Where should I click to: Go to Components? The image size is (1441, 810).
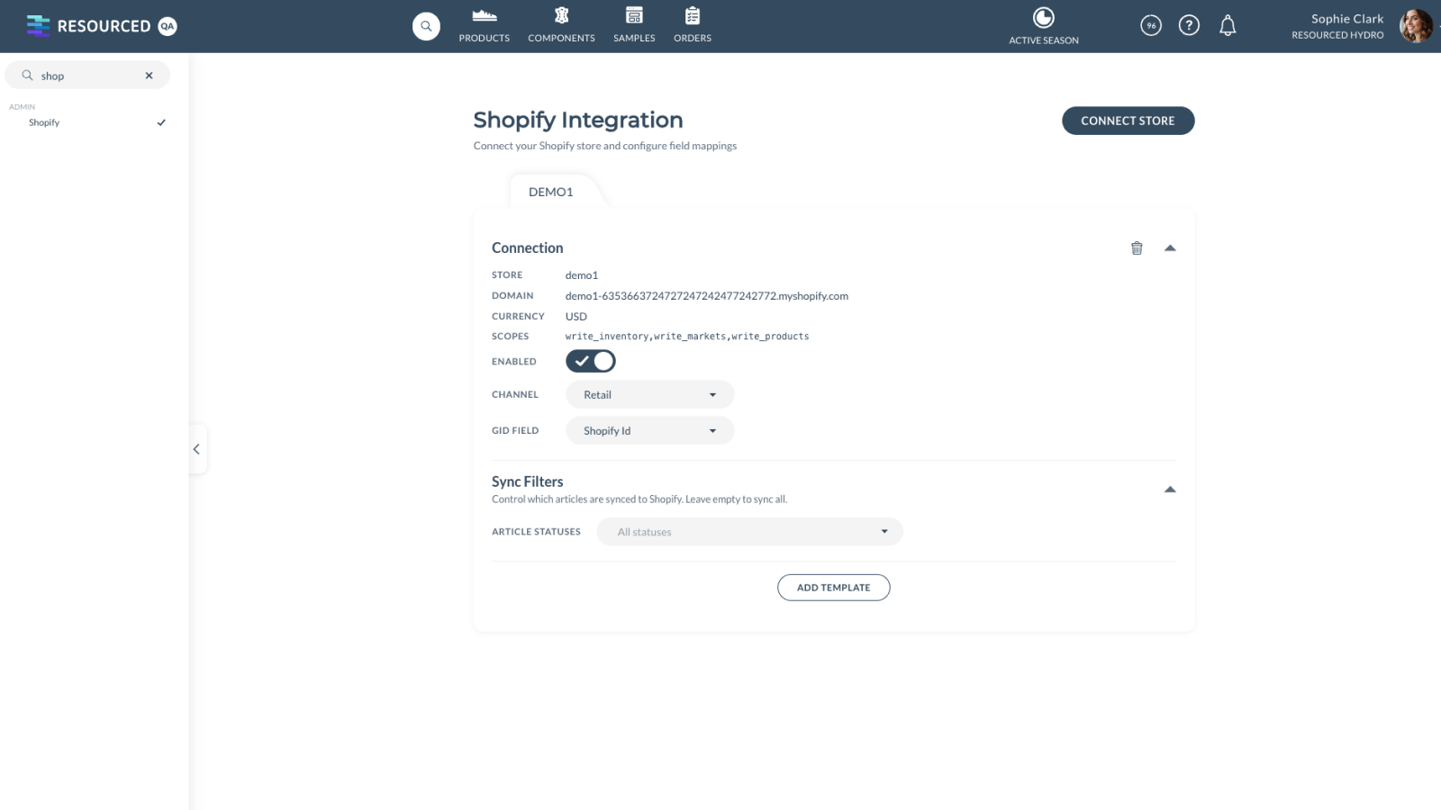[x=561, y=25]
